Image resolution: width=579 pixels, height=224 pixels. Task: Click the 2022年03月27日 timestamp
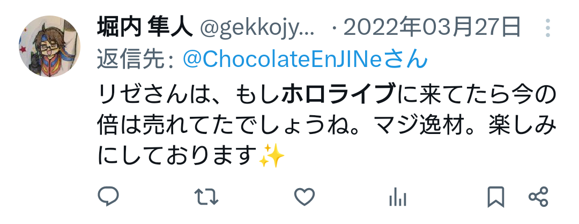click(432, 27)
